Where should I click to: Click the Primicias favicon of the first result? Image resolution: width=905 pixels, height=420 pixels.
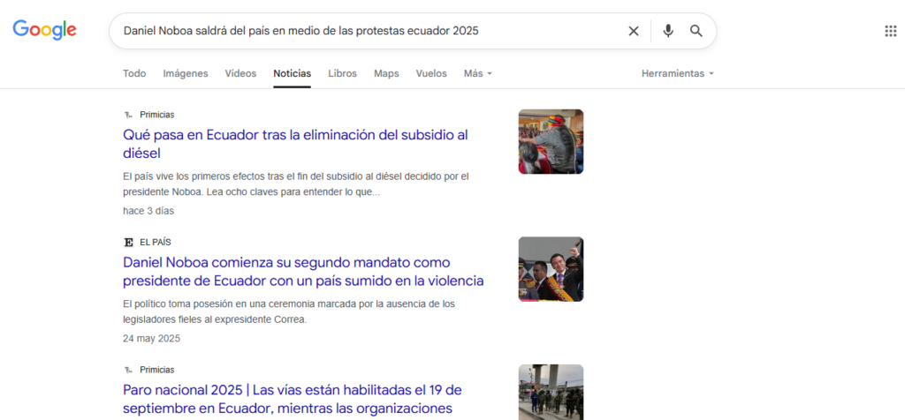click(x=128, y=115)
